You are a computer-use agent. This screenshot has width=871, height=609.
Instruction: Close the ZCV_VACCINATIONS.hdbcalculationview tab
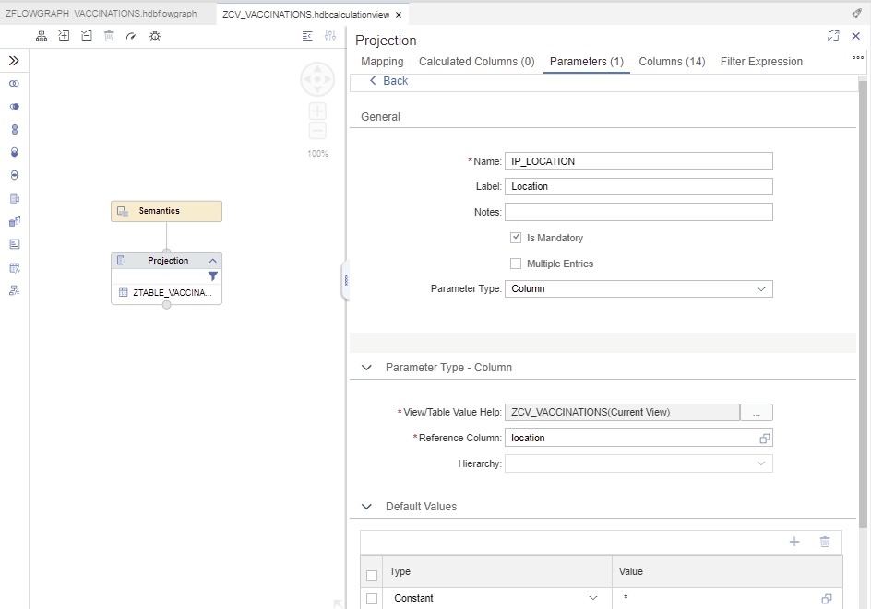point(399,15)
